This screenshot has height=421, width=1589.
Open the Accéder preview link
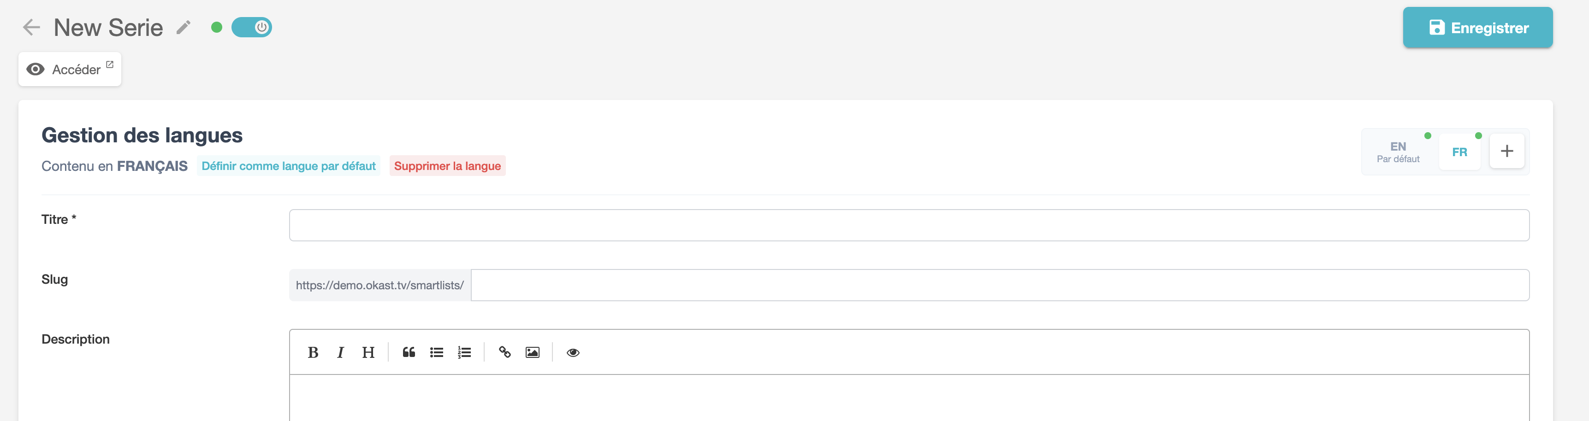(70, 69)
